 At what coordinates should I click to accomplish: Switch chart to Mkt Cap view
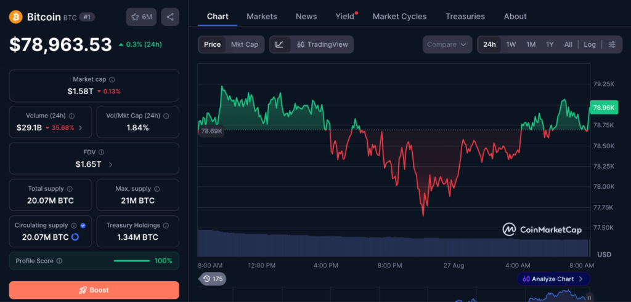(244, 44)
